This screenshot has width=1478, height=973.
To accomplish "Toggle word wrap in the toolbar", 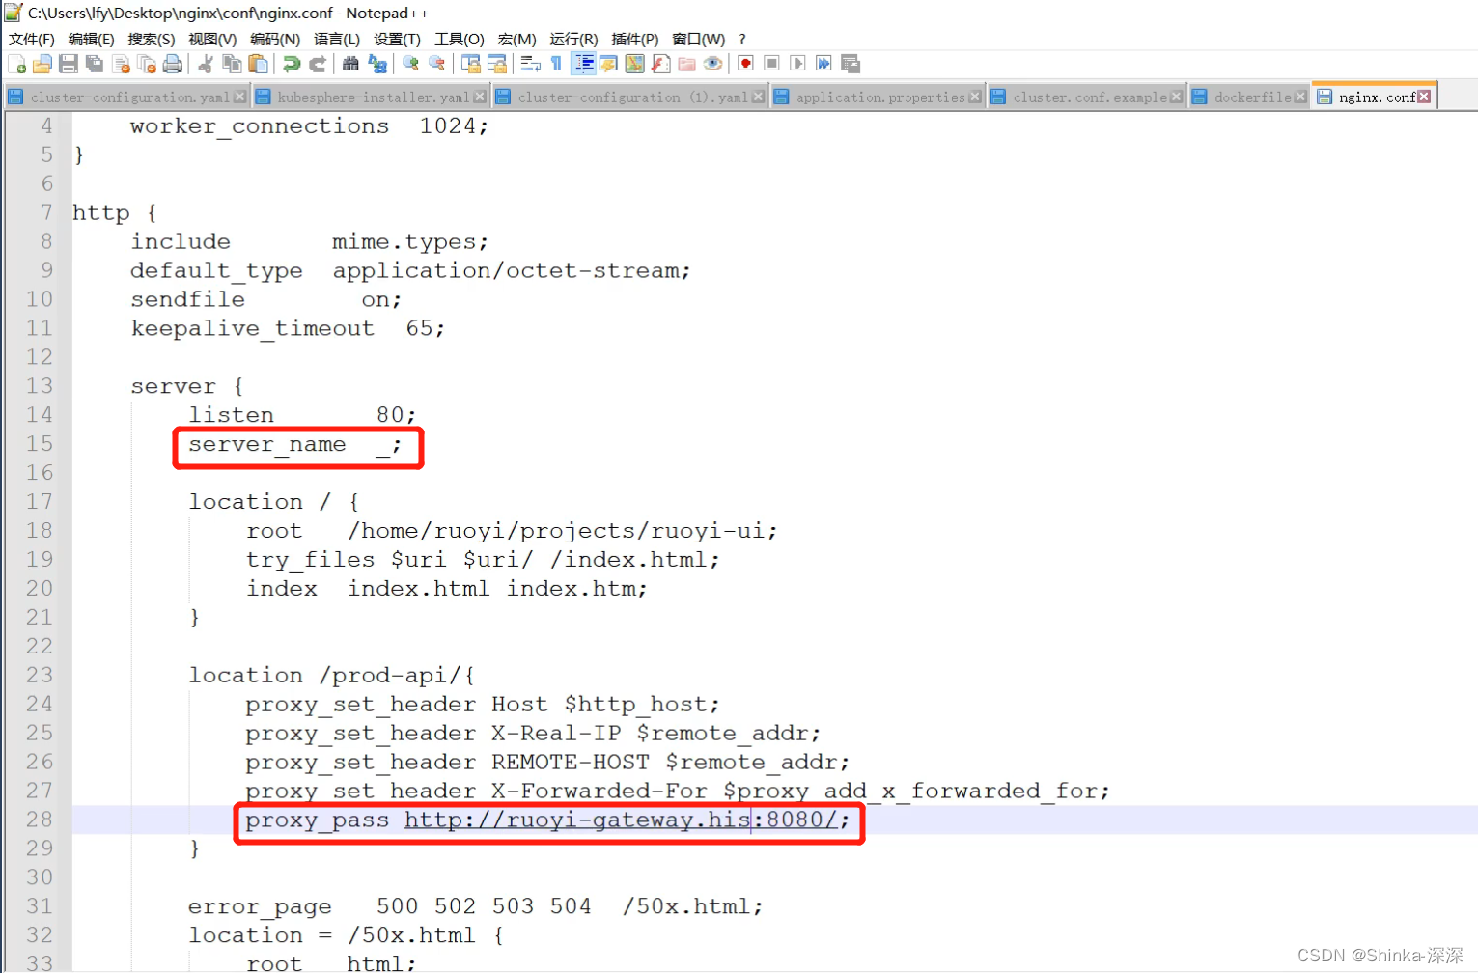I will coord(530,64).
